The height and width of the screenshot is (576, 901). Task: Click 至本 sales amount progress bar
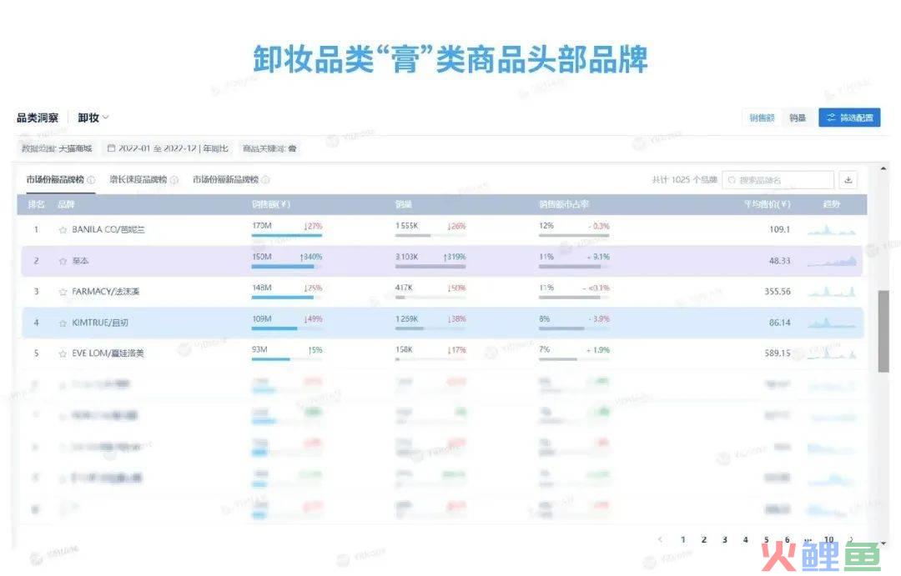click(x=287, y=267)
